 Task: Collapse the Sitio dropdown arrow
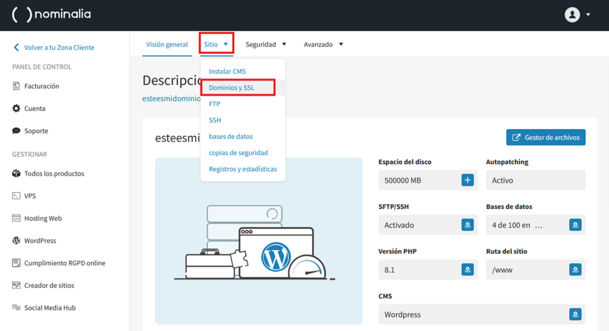coord(225,44)
